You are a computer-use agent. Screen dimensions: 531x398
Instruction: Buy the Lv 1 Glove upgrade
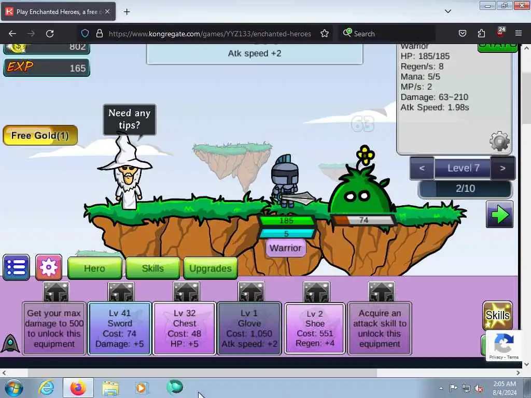pyautogui.click(x=249, y=328)
